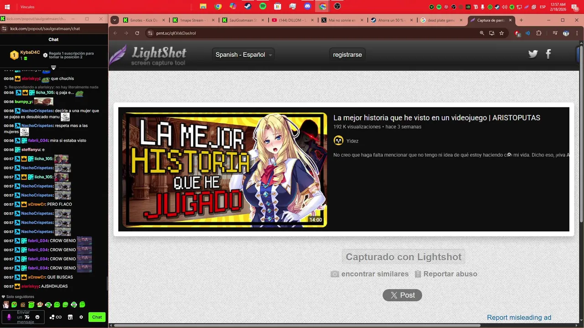Screen dimensions: 584x328
Task: Open OBS Studio from the taskbar
Action: pos(337,6)
